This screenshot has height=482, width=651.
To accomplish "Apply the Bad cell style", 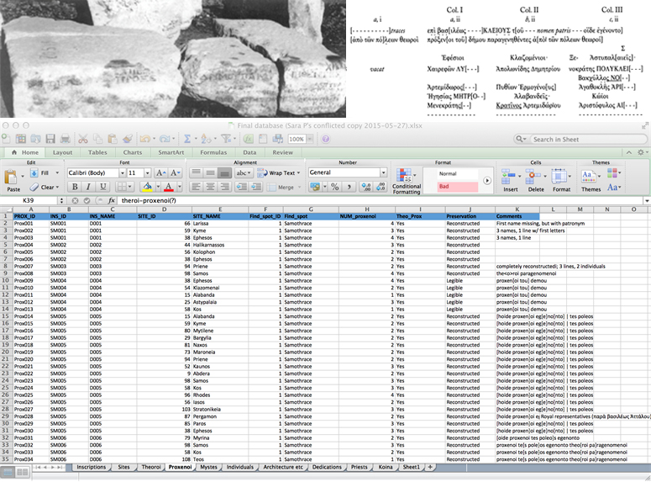I will tap(458, 186).
